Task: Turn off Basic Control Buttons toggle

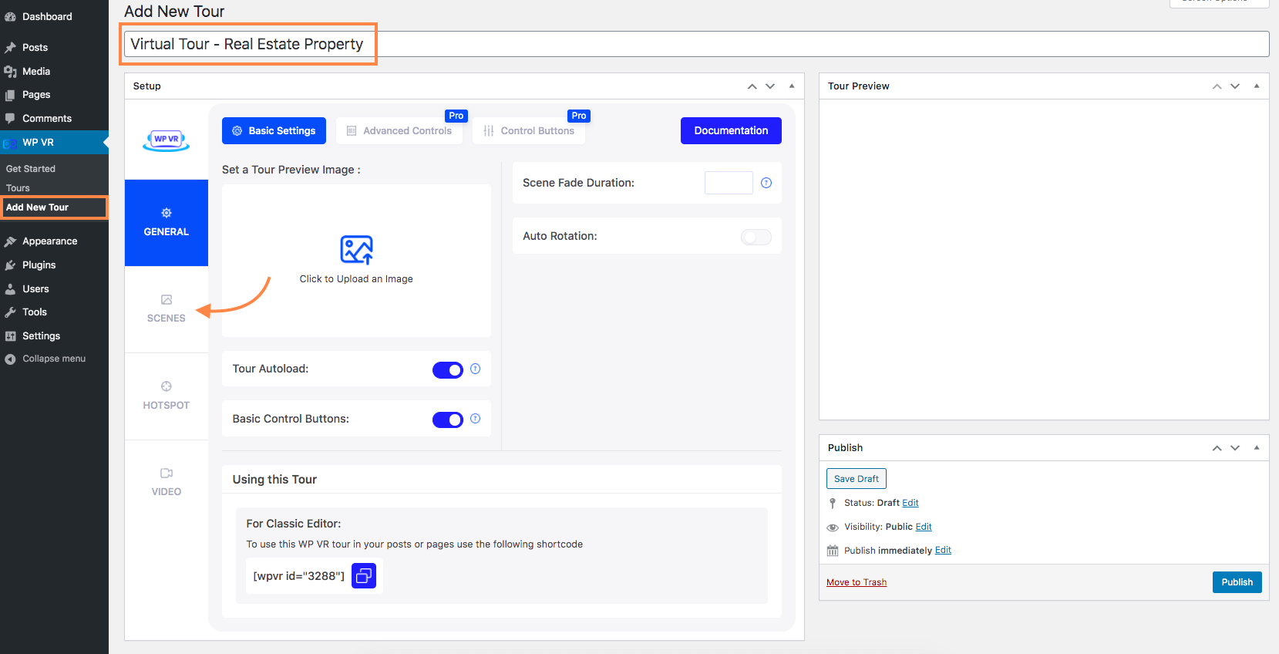Action: pyautogui.click(x=448, y=420)
